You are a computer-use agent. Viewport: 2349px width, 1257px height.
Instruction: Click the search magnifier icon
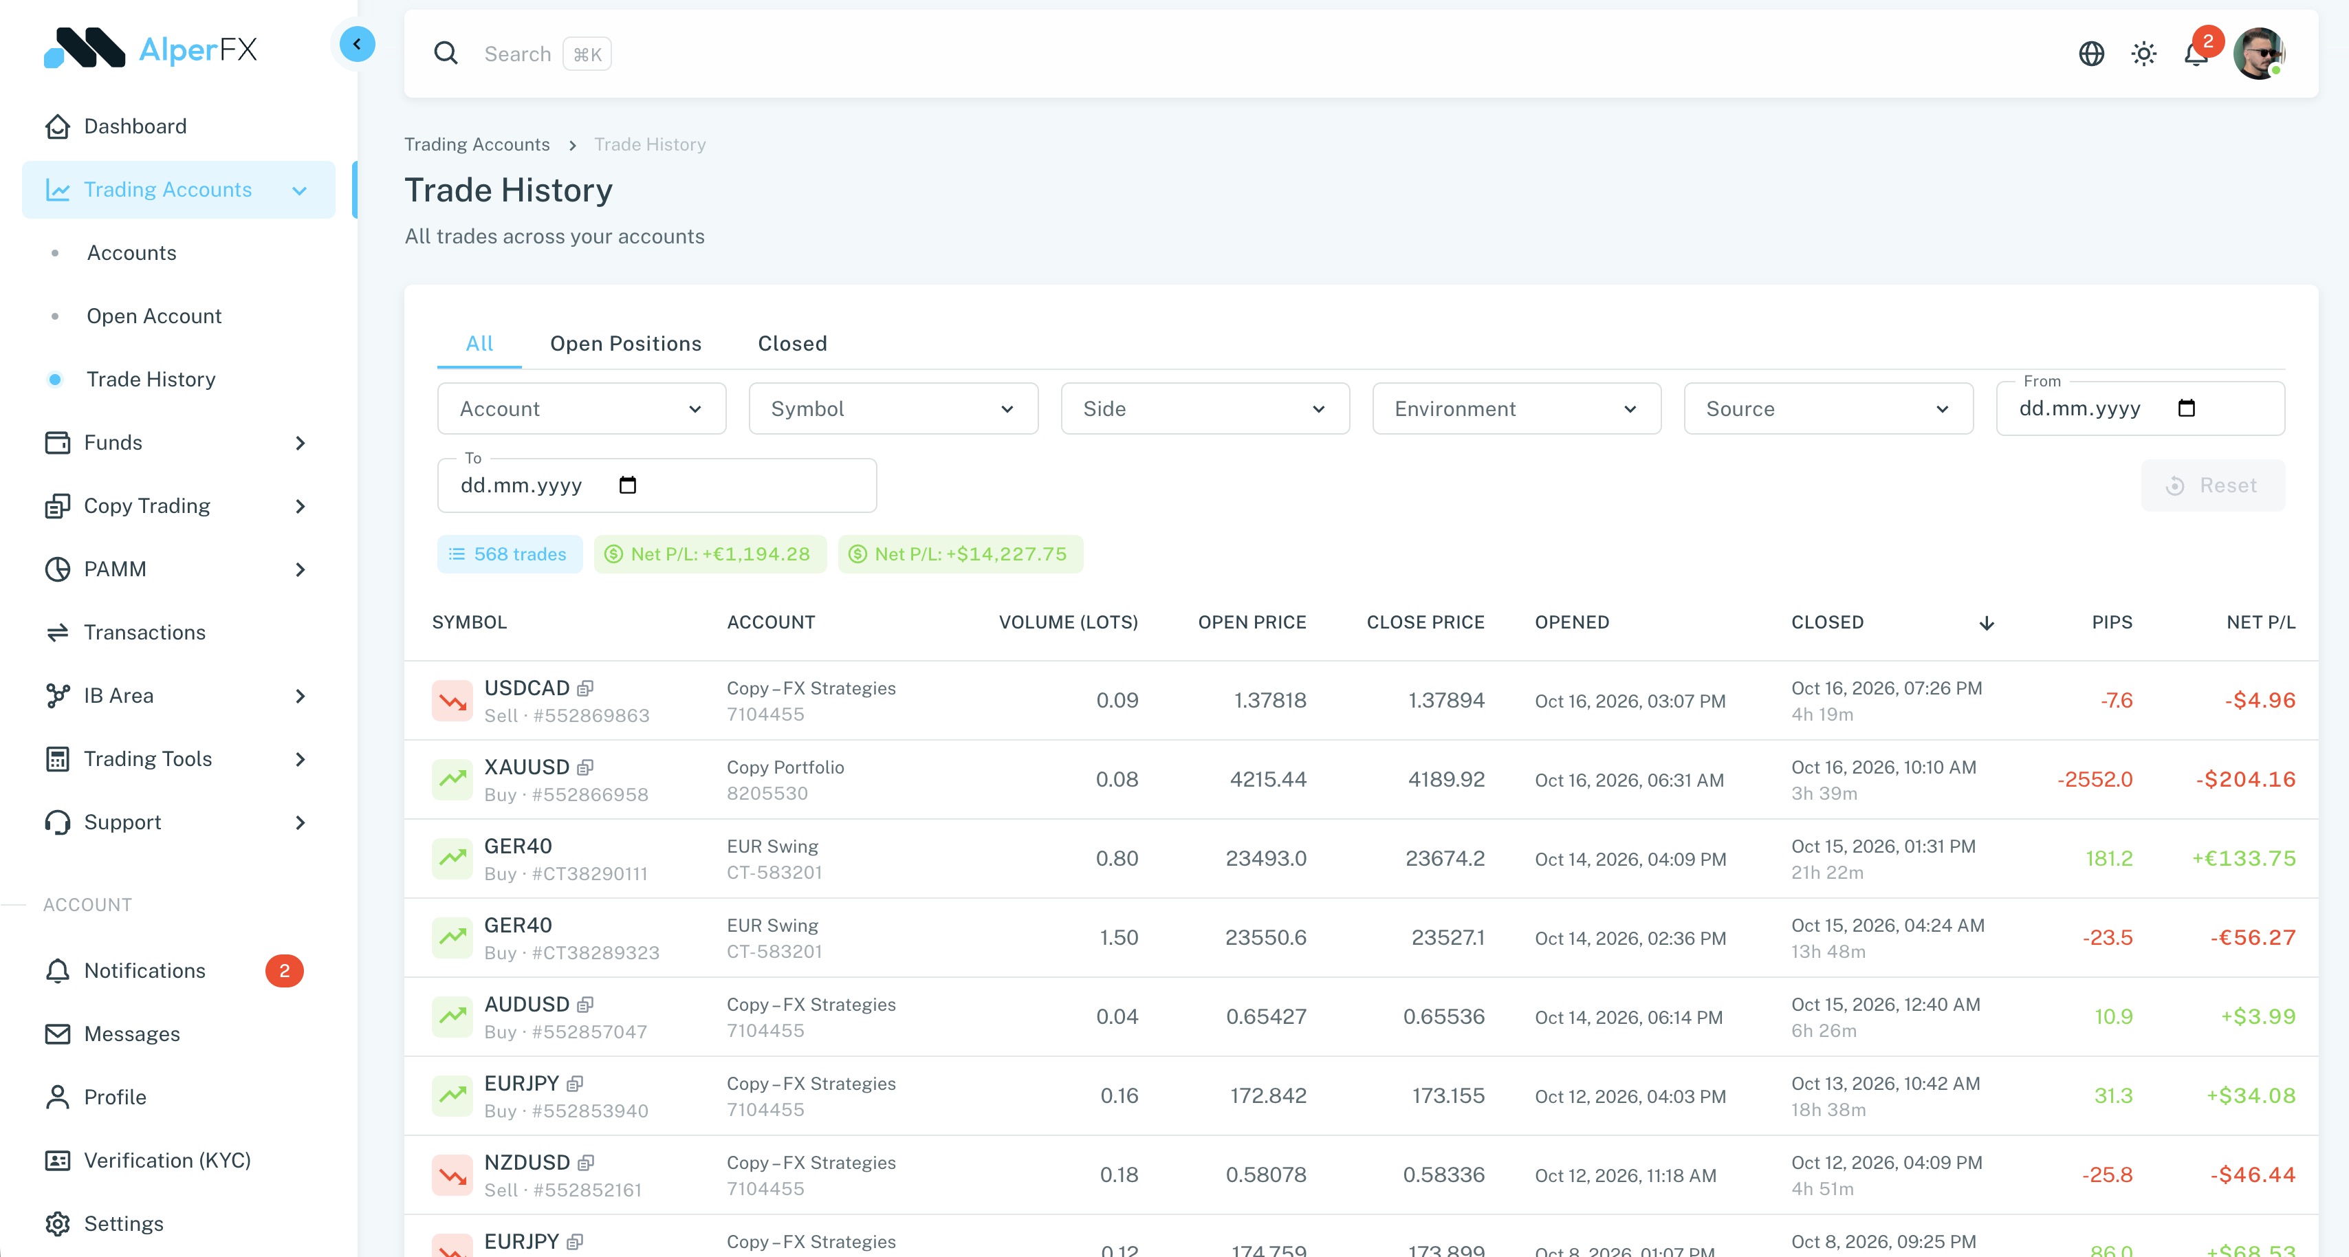click(x=446, y=53)
